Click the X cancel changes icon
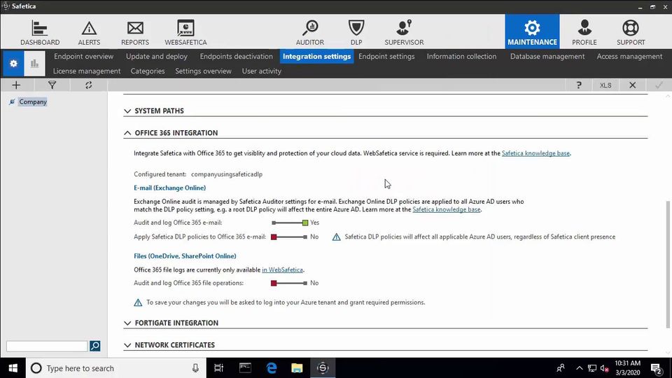Screen dimensions: 672x378 [x=632, y=85]
